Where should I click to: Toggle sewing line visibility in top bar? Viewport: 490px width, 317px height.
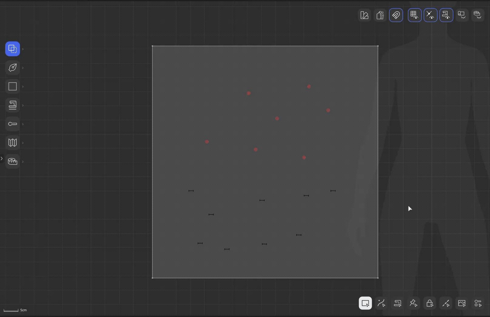(446, 15)
